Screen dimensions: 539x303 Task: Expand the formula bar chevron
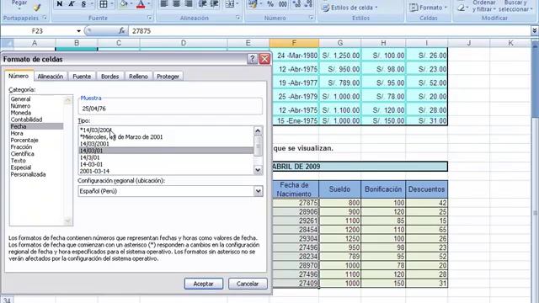pyautogui.click(x=535, y=30)
